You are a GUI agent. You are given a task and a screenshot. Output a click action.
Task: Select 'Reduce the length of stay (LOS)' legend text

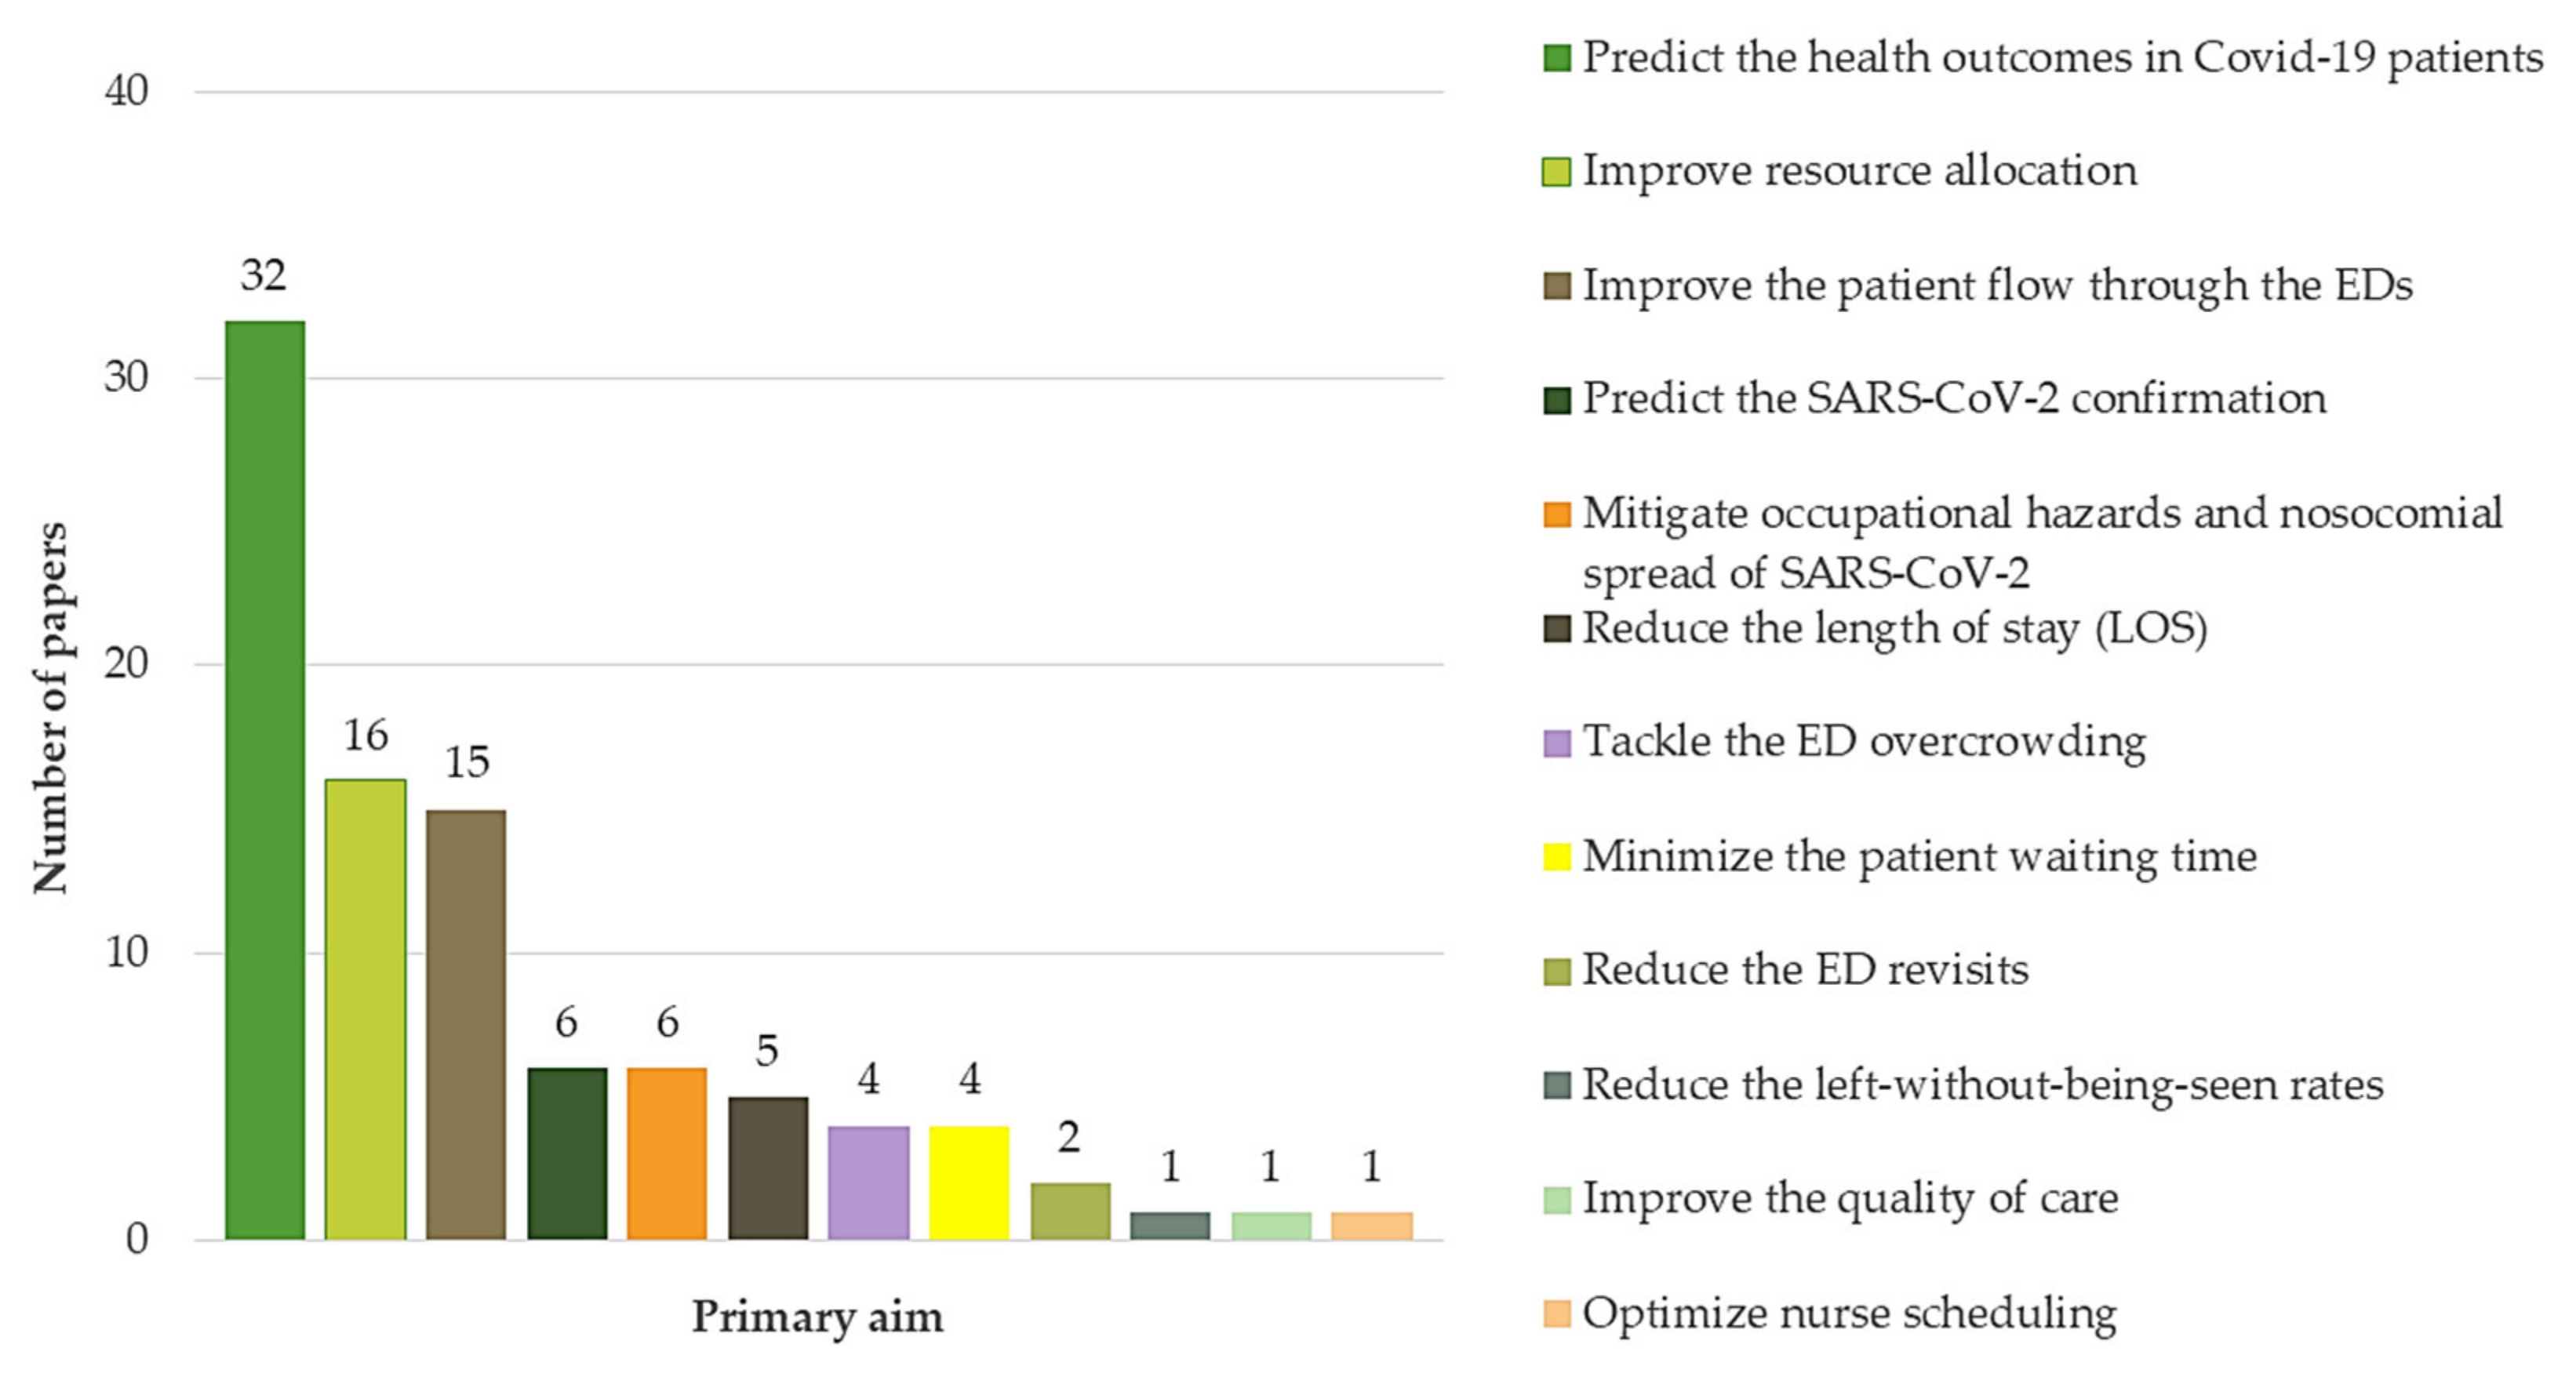pyautogui.click(x=1894, y=629)
